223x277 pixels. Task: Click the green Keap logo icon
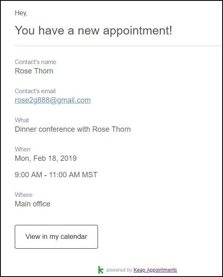click(x=101, y=270)
